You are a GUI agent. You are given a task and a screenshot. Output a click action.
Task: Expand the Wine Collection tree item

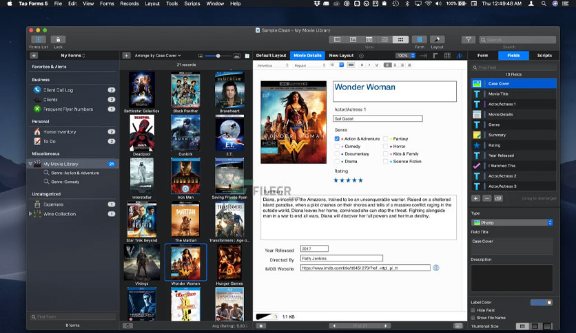click(30, 213)
